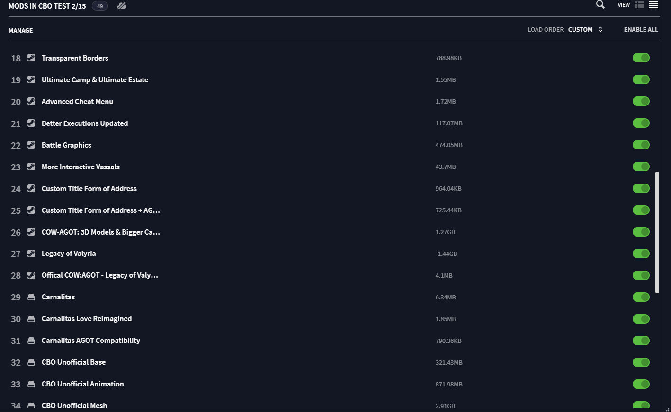
Task: Click Steam icon next to Legacy of Valyria
Action: click(x=31, y=254)
